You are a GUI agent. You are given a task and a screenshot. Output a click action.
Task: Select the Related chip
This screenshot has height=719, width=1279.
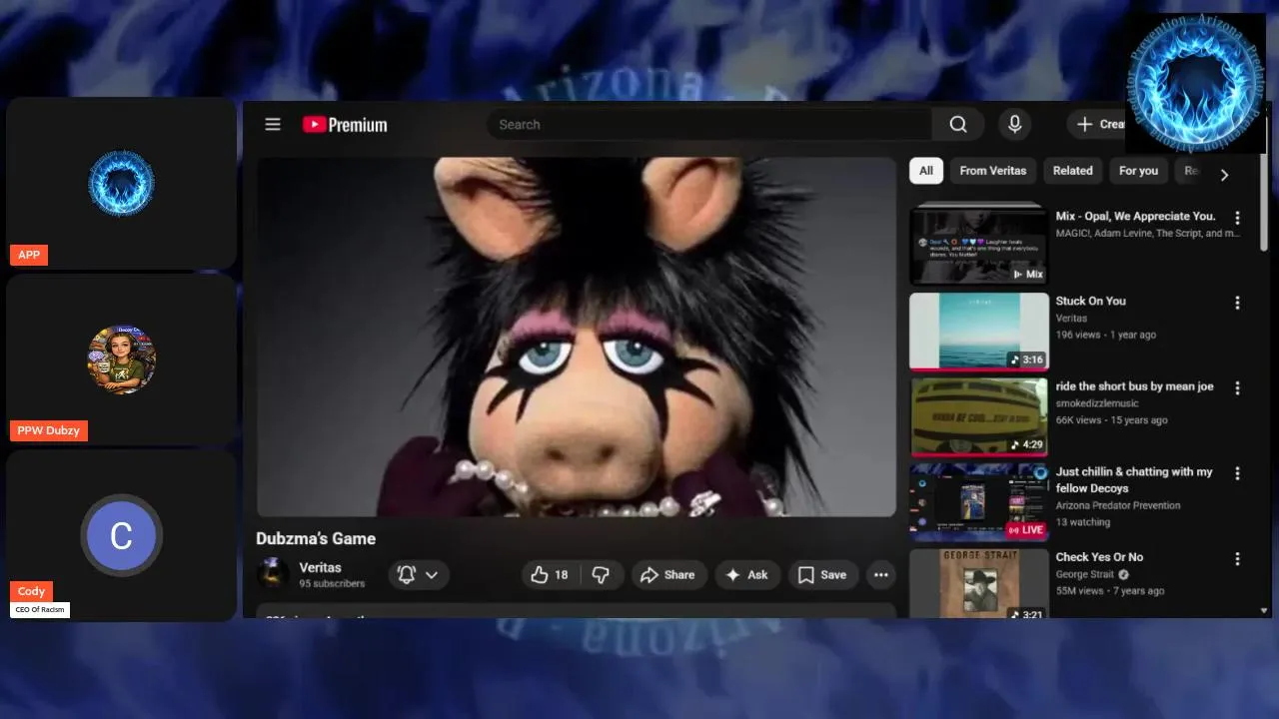1072,171
